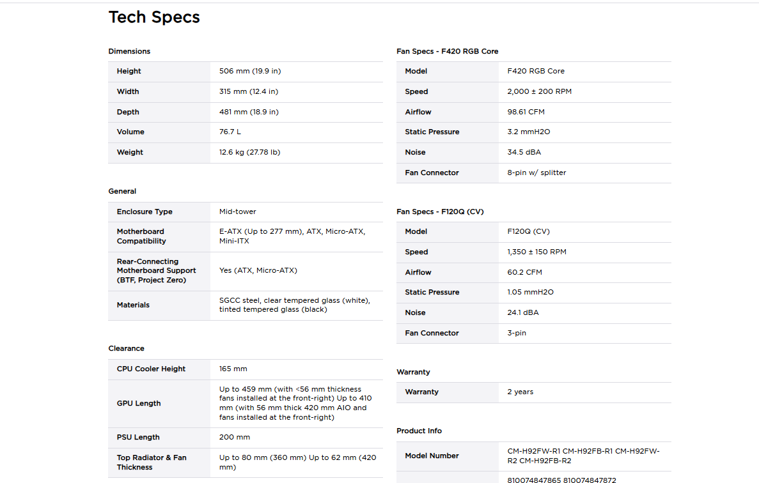Click the Height value 506 mm
The width and height of the screenshot is (759, 483).
[250, 71]
